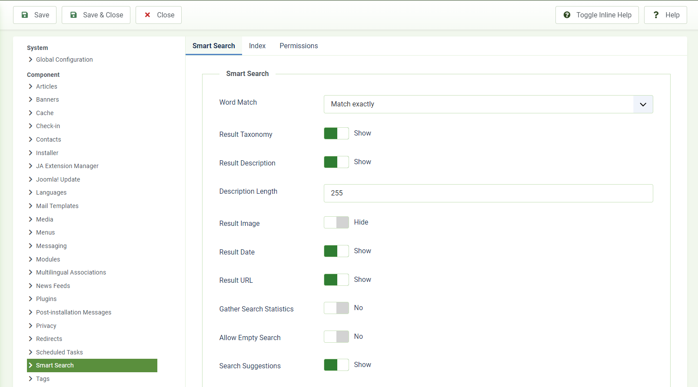Click the red X icon on the Close button
This screenshot has width=698, height=387.
(148, 15)
